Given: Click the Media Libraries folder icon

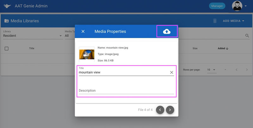Looking at the screenshot, I should click(6, 21).
